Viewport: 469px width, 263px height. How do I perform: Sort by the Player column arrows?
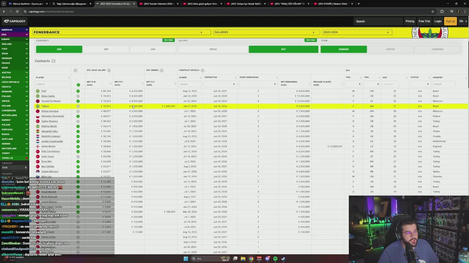[x=69, y=77]
